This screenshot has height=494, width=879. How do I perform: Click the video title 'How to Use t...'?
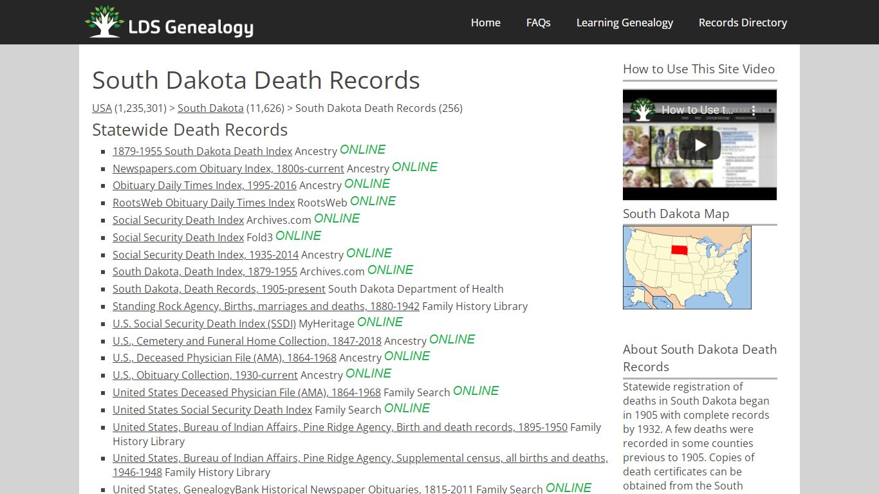point(697,110)
